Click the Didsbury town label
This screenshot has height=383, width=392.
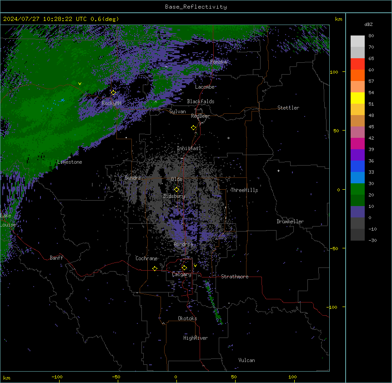(174, 196)
